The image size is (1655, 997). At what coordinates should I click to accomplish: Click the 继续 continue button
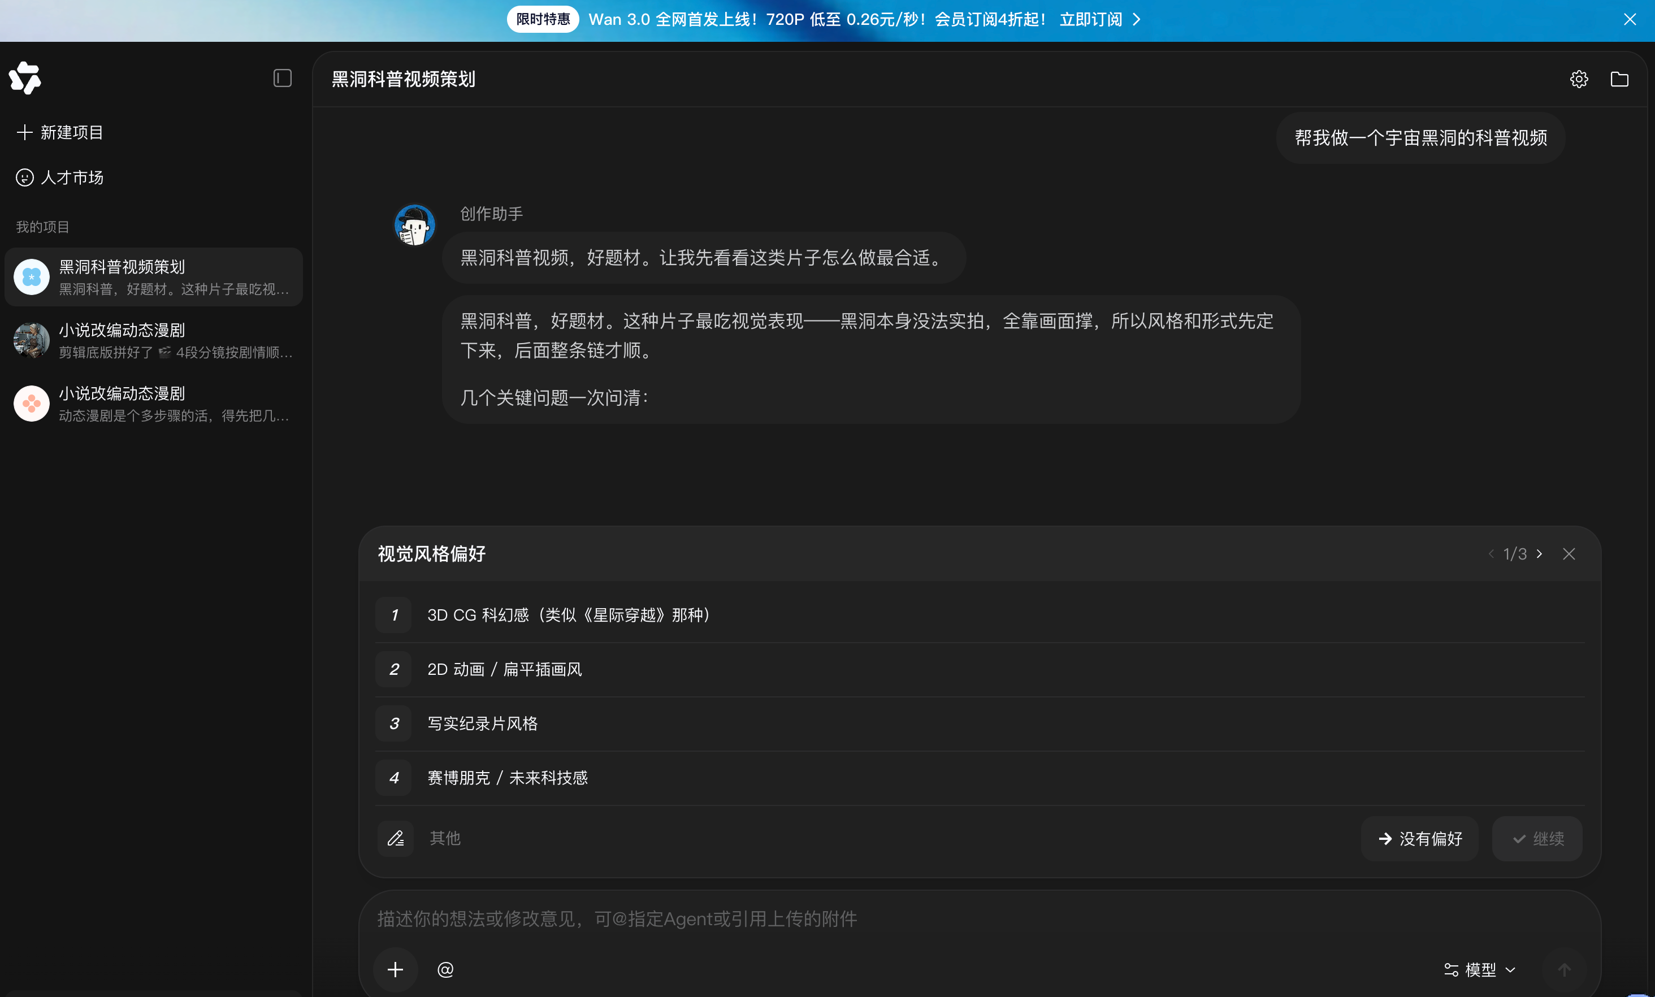[1537, 838]
